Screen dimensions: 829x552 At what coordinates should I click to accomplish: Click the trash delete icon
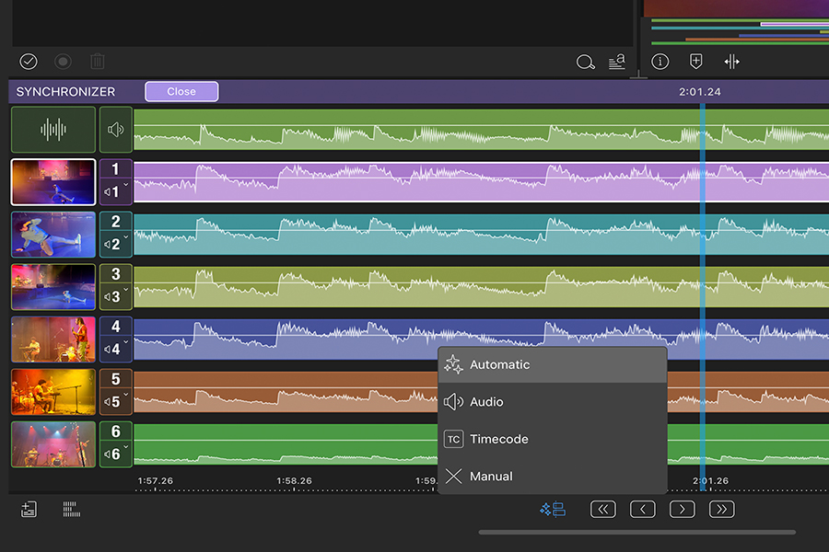(x=98, y=62)
